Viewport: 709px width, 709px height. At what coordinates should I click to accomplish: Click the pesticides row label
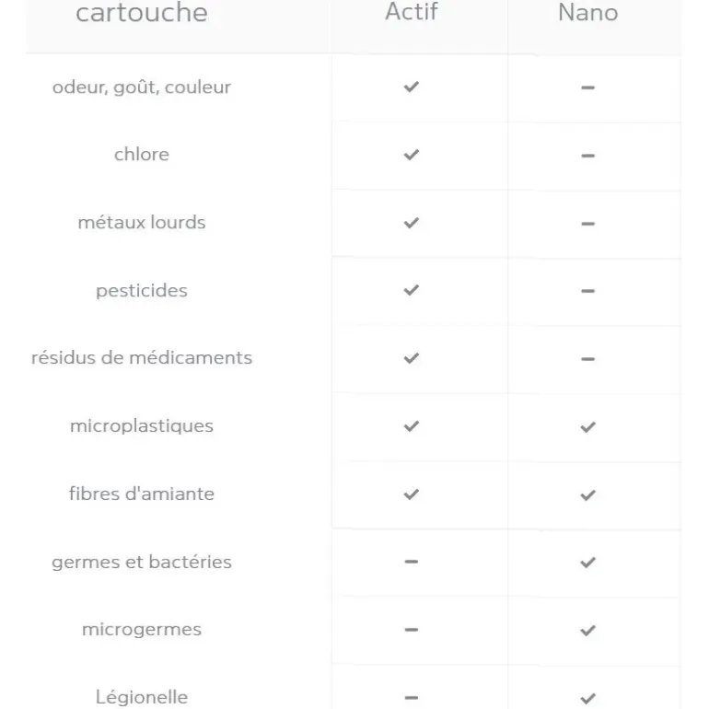142,291
